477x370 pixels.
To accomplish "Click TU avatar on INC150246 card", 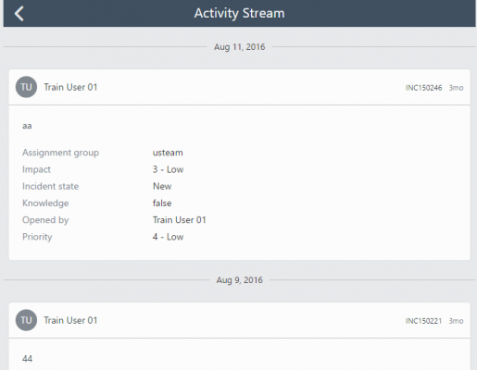I will coord(26,87).
